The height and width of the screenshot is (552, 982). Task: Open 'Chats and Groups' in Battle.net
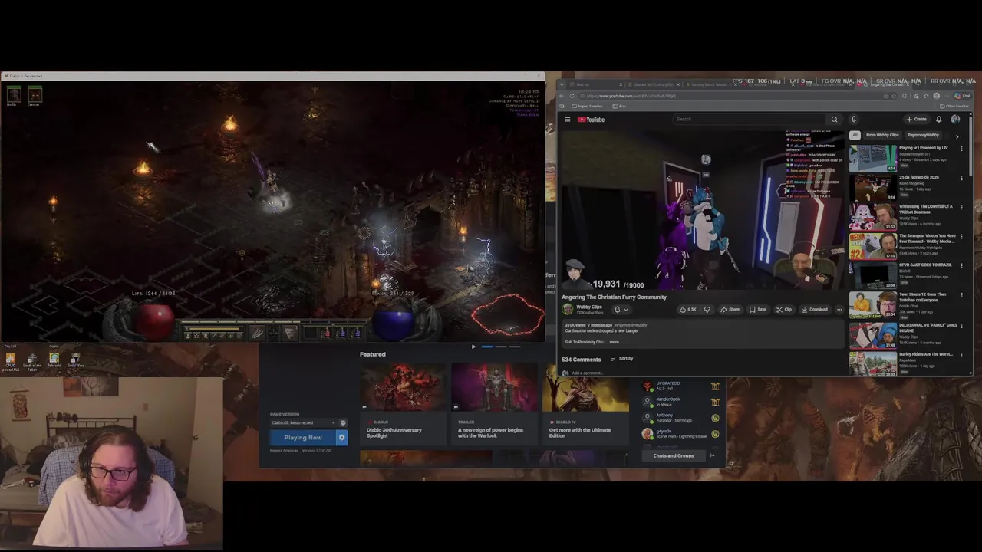(x=674, y=455)
